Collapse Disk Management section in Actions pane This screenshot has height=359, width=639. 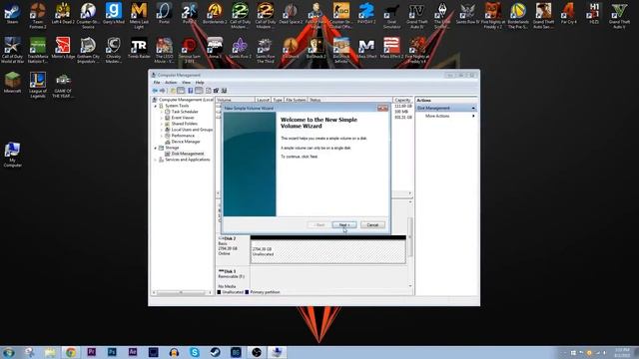click(473, 109)
